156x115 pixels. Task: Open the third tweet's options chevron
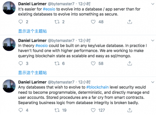tap(153, 82)
